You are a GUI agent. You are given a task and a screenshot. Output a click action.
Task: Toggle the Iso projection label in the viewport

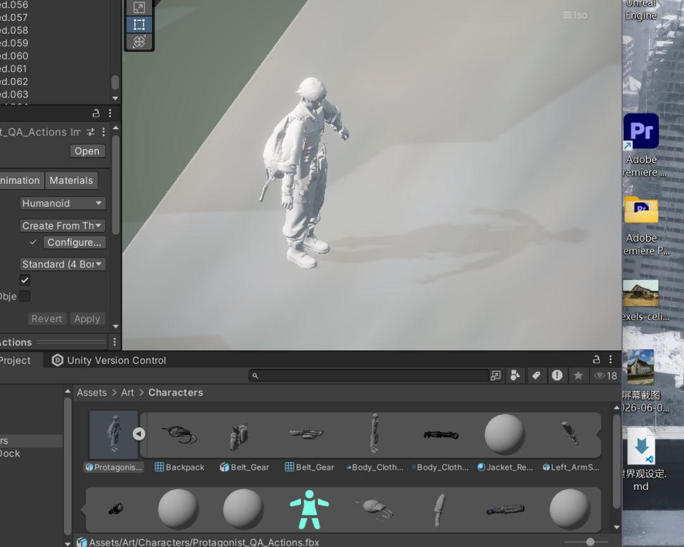click(575, 15)
